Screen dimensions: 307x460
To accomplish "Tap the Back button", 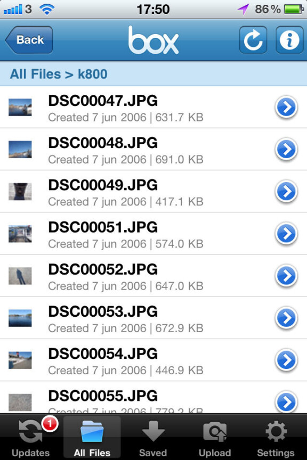I will 29,39.
